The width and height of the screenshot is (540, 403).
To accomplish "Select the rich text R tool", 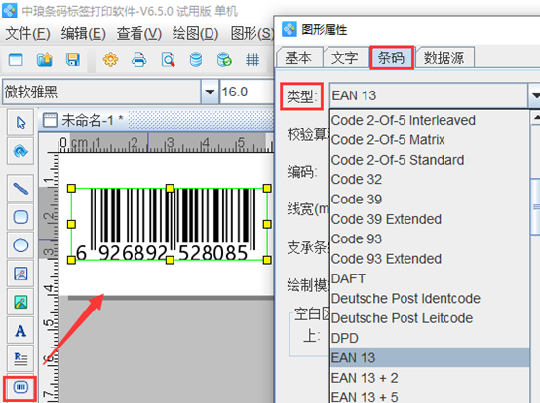I will pos(20,358).
